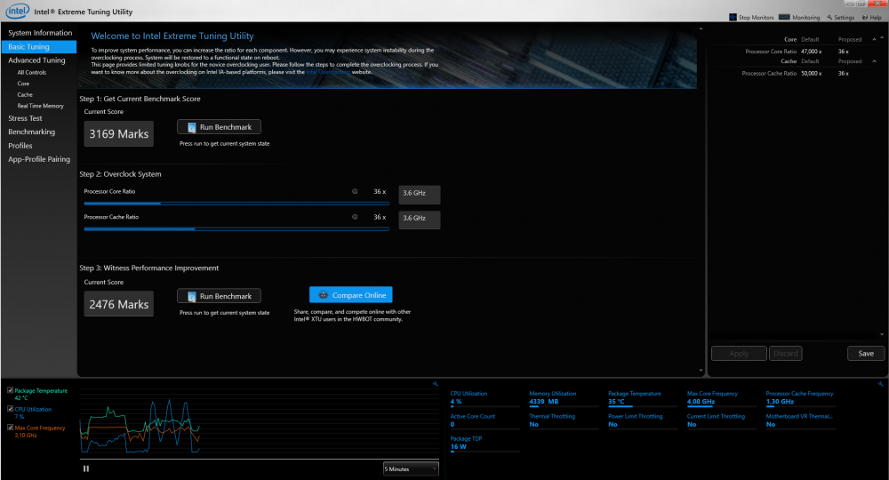The height and width of the screenshot is (480, 889).
Task: Click the info icon next to Processor Cache Ratio
Action: tap(355, 217)
